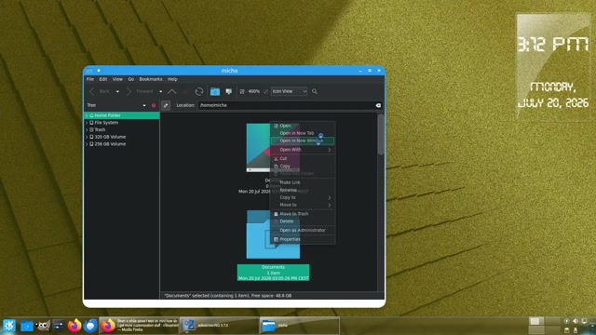This screenshot has width=596, height=335.
Task: Open the KDE application launcher
Action: point(9,326)
